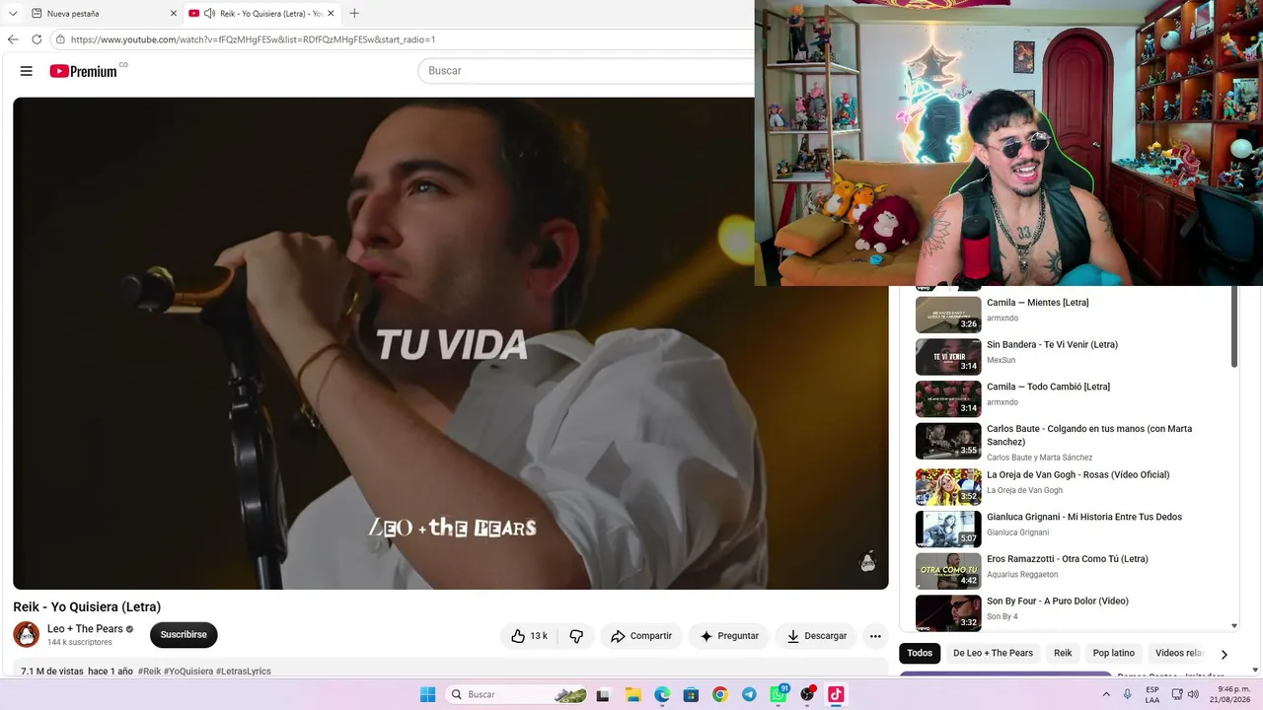Open Telegram from the taskbar

pos(749,694)
